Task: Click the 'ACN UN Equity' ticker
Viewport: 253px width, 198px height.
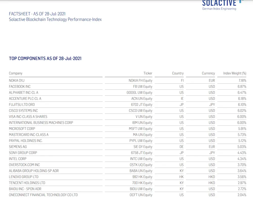Action: pyautogui.click(x=142, y=98)
